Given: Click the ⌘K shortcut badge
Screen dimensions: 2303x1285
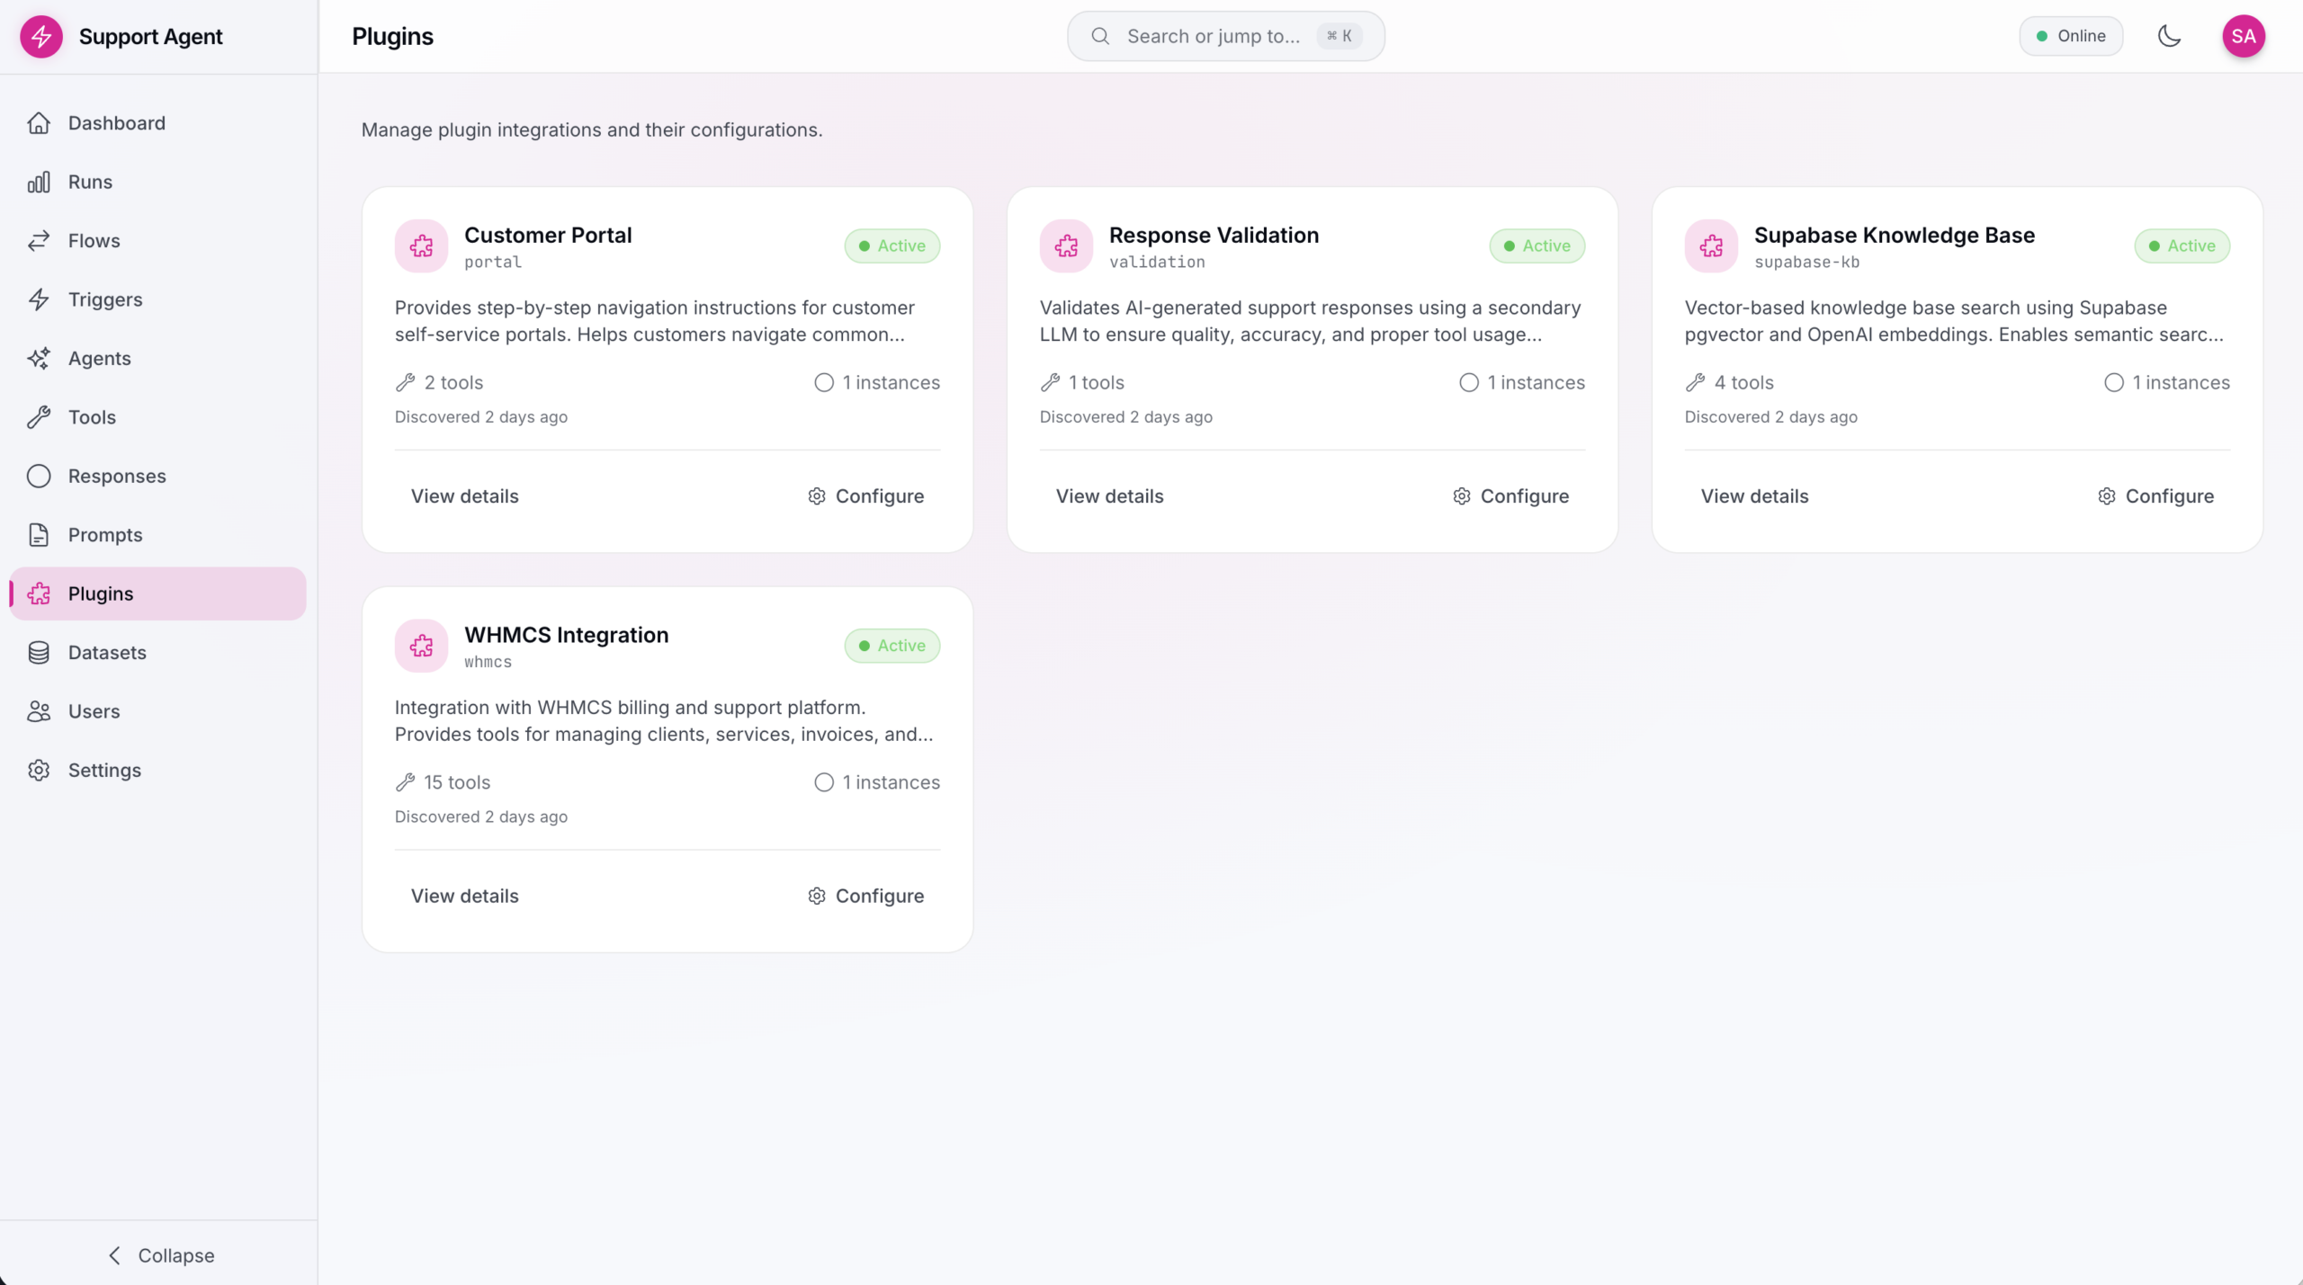Looking at the screenshot, I should [1340, 36].
